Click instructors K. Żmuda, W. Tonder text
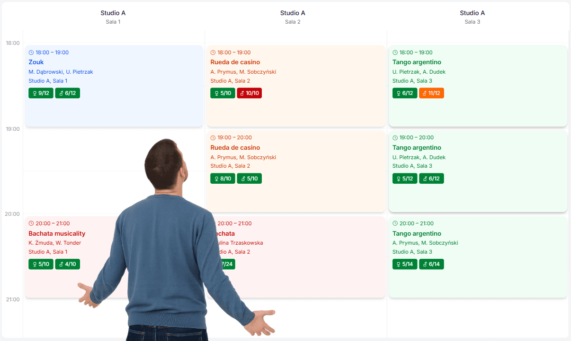The height and width of the screenshot is (341, 571). (x=54, y=243)
